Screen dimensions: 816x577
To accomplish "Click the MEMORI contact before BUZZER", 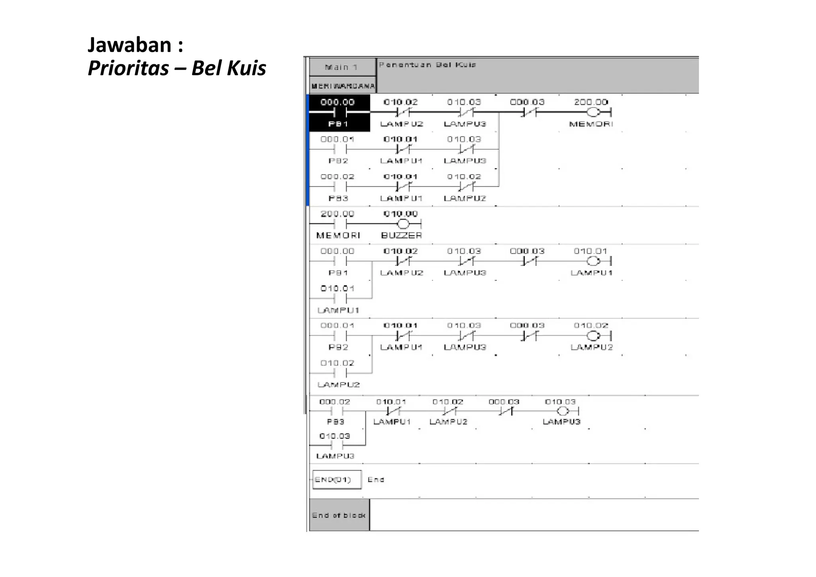I will pyautogui.click(x=340, y=224).
